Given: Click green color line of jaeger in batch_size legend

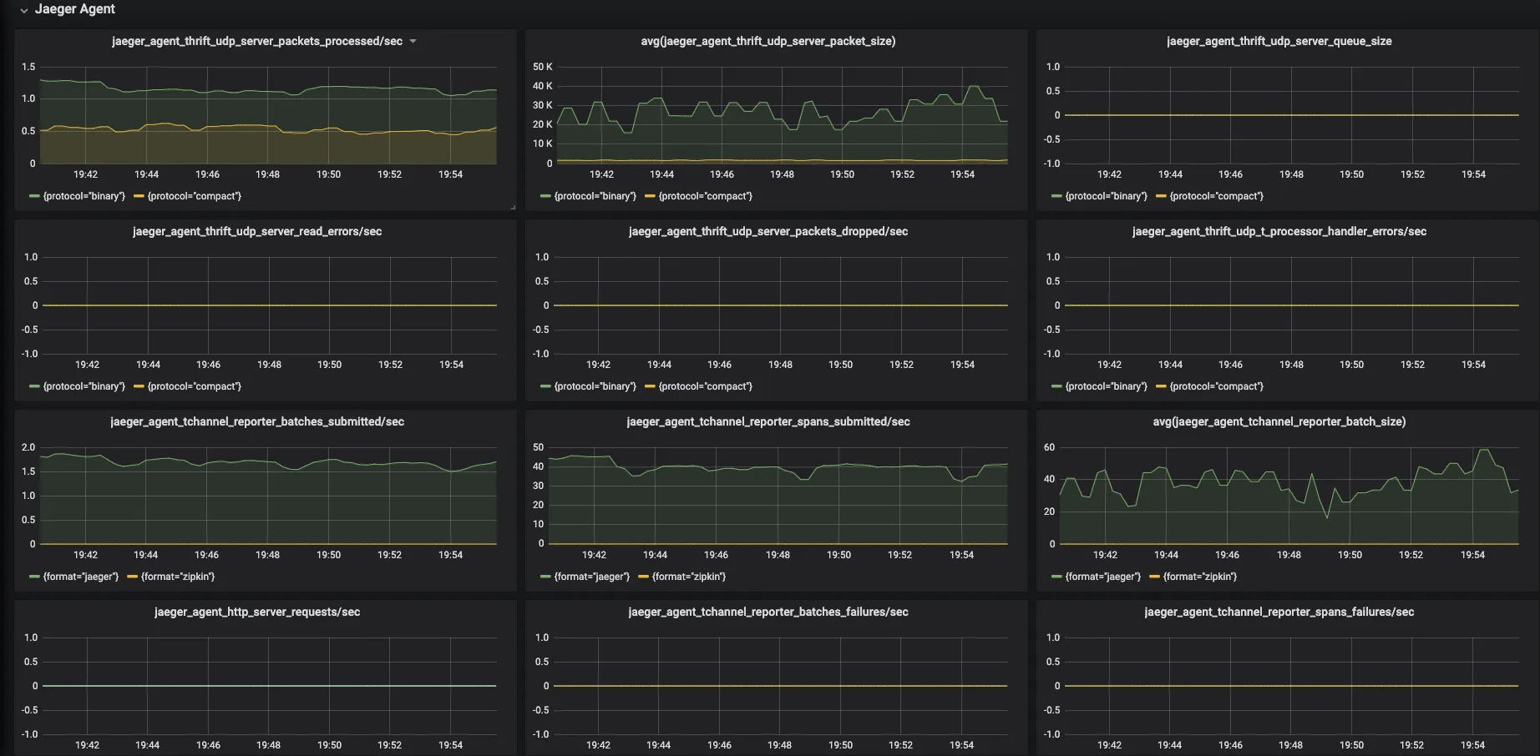Looking at the screenshot, I should coord(1056,577).
